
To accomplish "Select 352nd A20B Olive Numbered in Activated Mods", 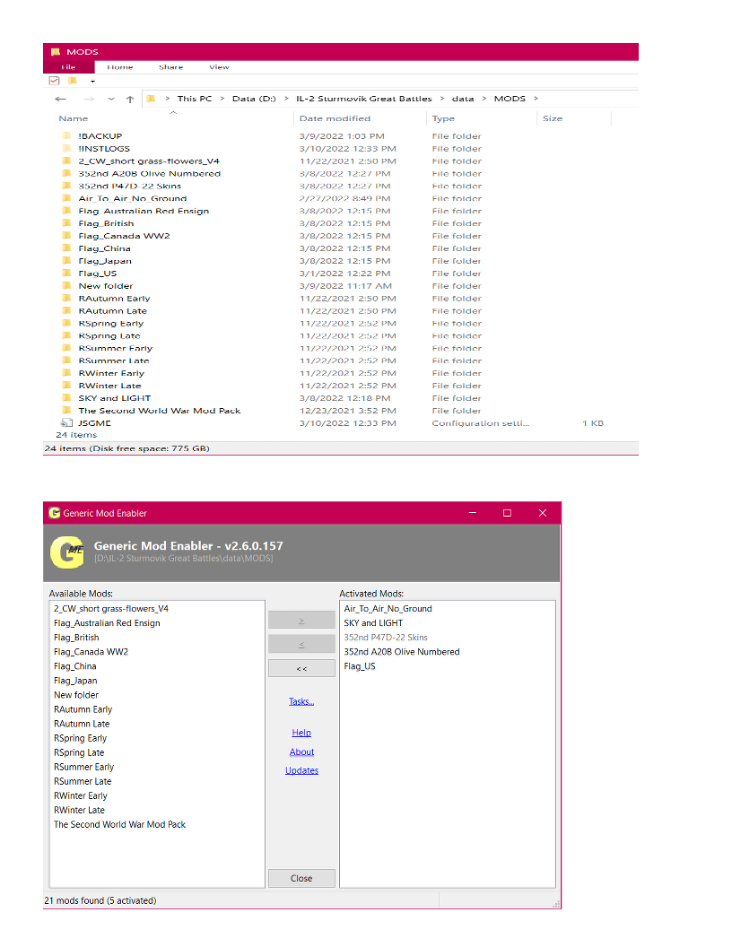I will point(402,652).
